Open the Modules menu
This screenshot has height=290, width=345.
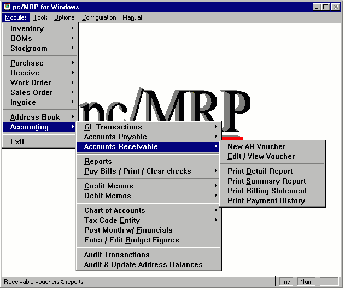coord(16,17)
